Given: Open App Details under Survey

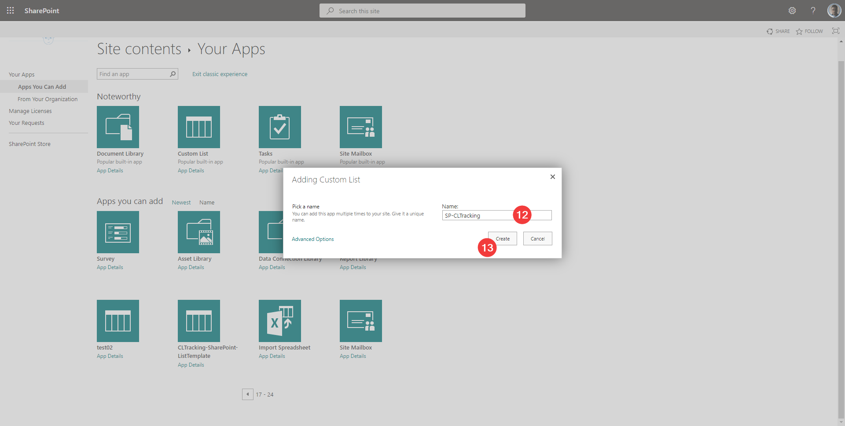Looking at the screenshot, I should pos(110,267).
